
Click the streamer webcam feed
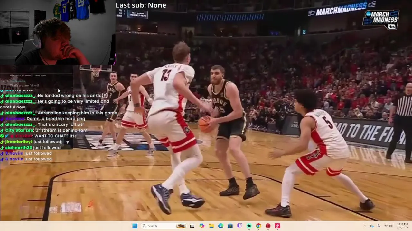click(x=58, y=32)
